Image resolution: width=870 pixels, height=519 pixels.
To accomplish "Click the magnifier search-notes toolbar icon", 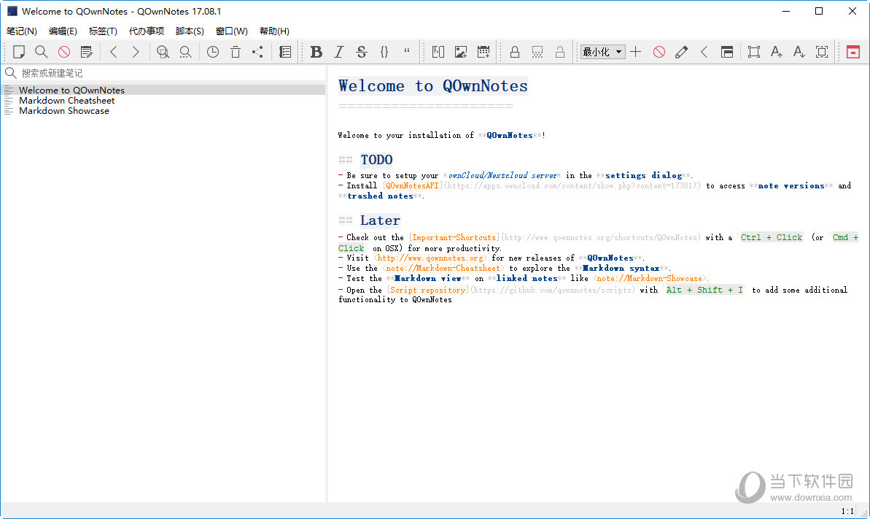I will point(41,52).
